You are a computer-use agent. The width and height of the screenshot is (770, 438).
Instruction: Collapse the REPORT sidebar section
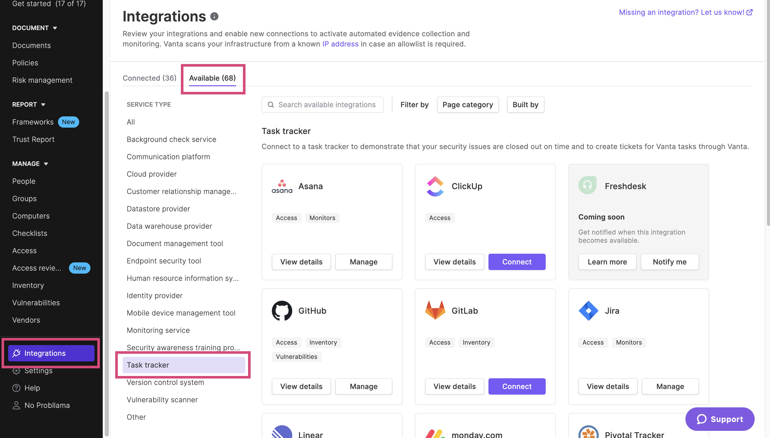[x=29, y=104]
